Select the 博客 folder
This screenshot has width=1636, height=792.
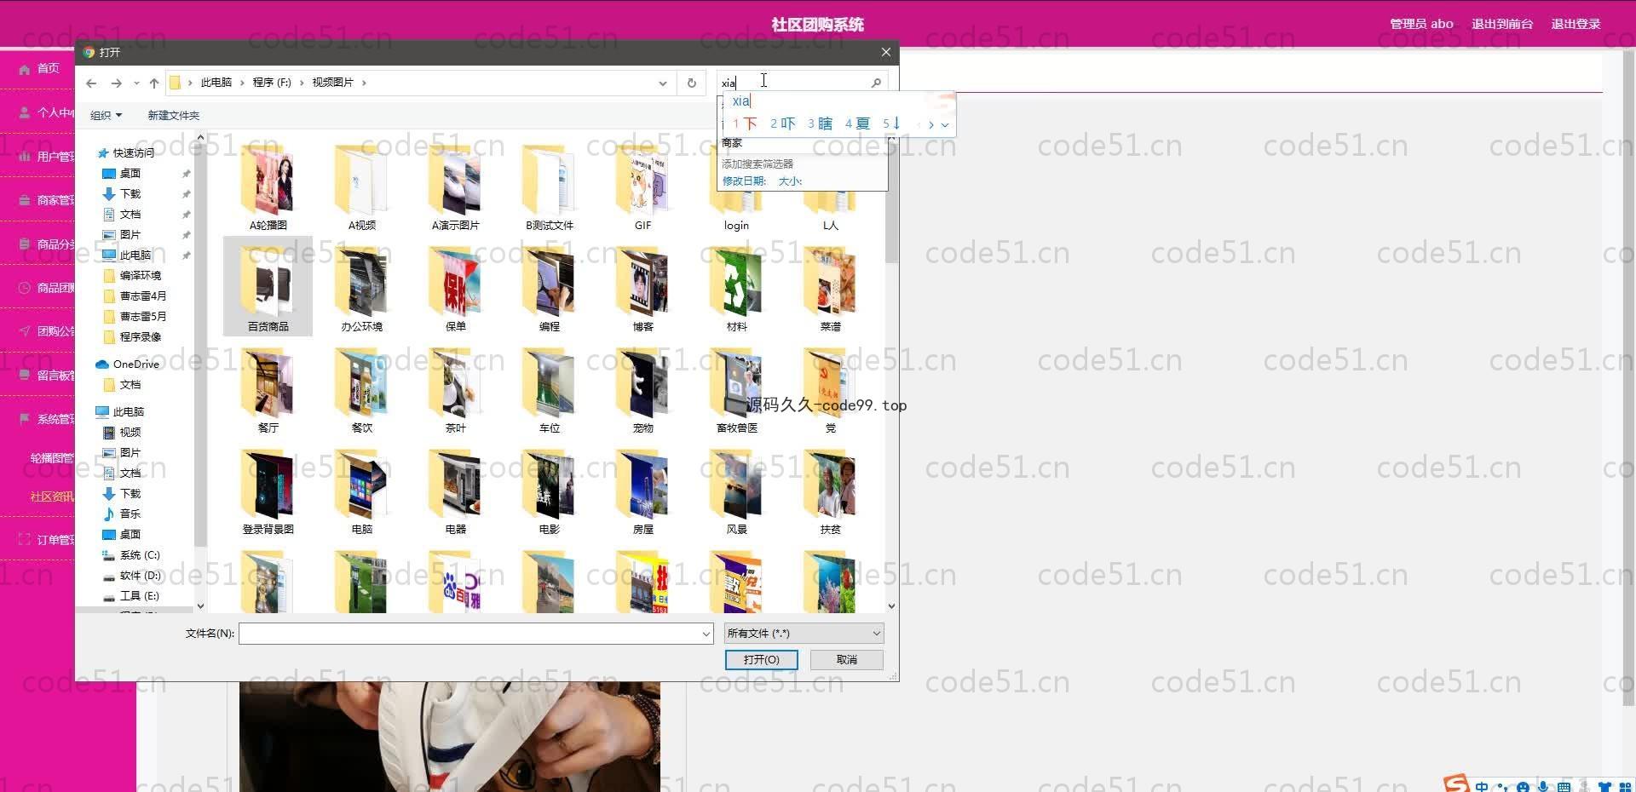click(642, 288)
